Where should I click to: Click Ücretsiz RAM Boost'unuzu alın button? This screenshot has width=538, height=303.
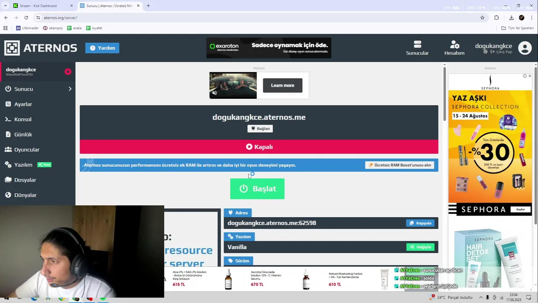click(x=400, y=165)
